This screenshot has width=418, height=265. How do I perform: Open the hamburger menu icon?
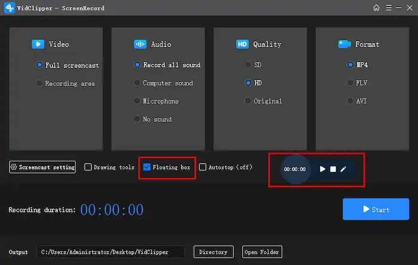coord(389,8)
